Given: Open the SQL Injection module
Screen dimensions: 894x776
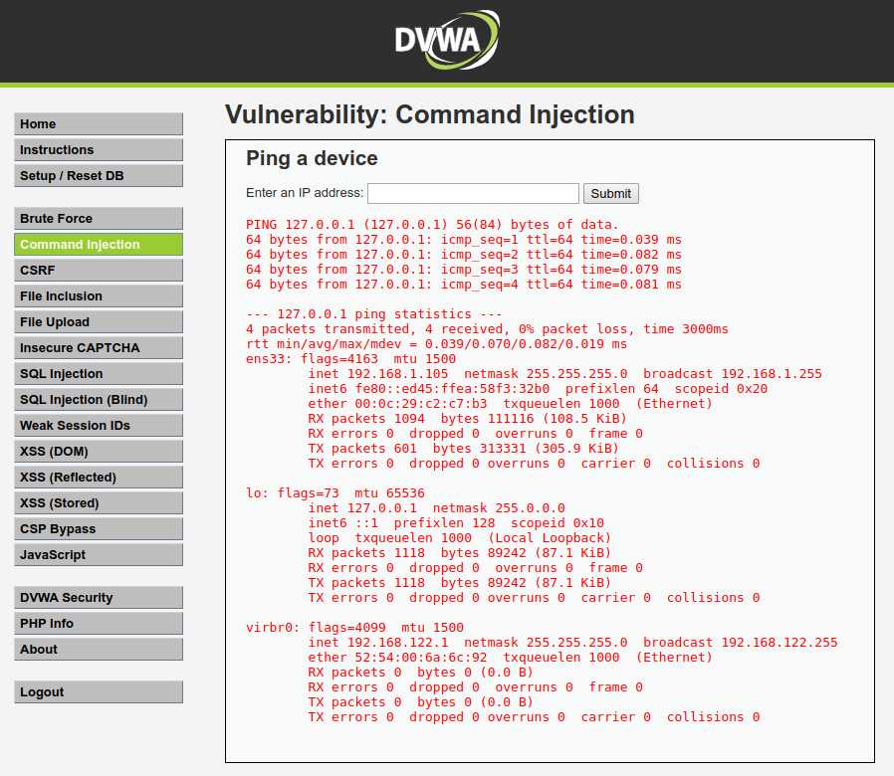Looking at the screenshot, I should click(99, 374).
